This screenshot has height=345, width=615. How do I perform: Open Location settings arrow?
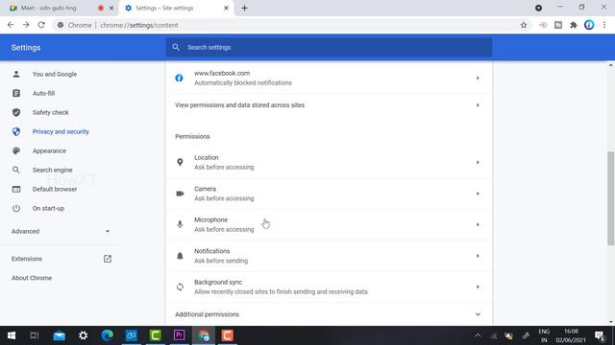pyautogui.click(x=478, y=162)
